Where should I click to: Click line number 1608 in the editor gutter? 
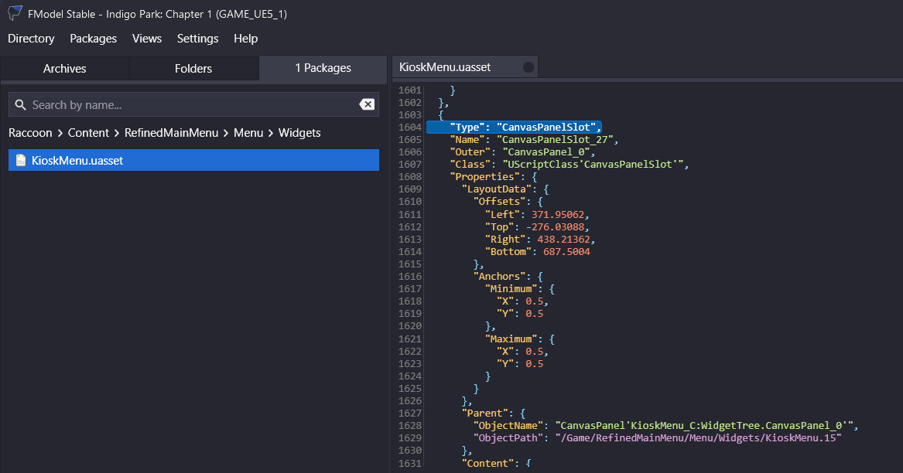410,177
